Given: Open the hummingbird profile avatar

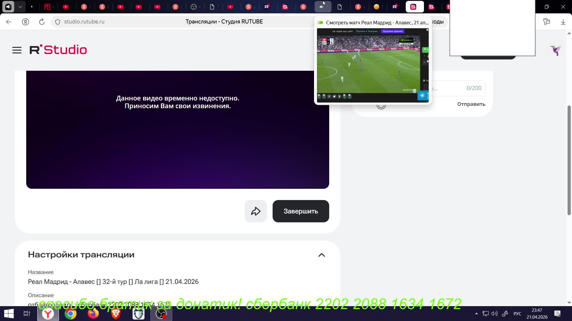Looking at the screenshot, I should point(555,50).
